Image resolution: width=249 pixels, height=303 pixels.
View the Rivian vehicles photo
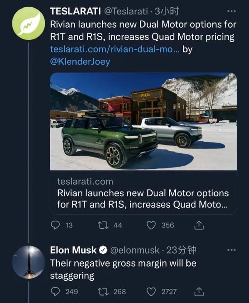click(x=144, y=121)
